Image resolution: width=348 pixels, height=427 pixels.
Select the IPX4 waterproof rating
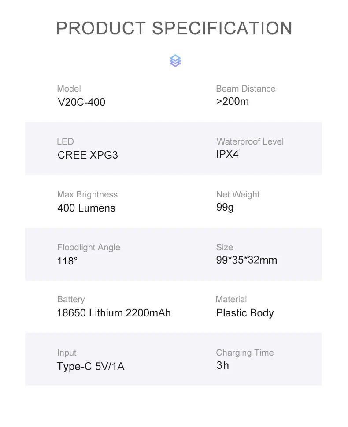point(227,154)
